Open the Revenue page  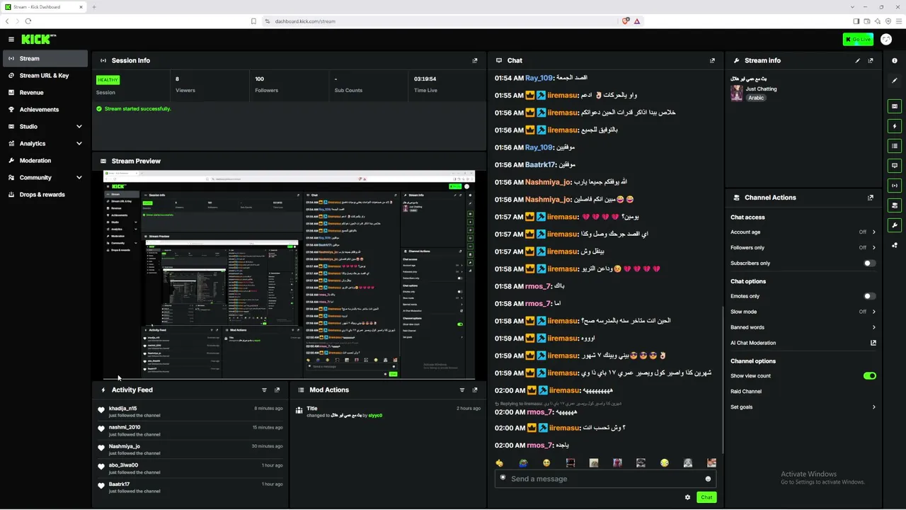tap(45, 93)
